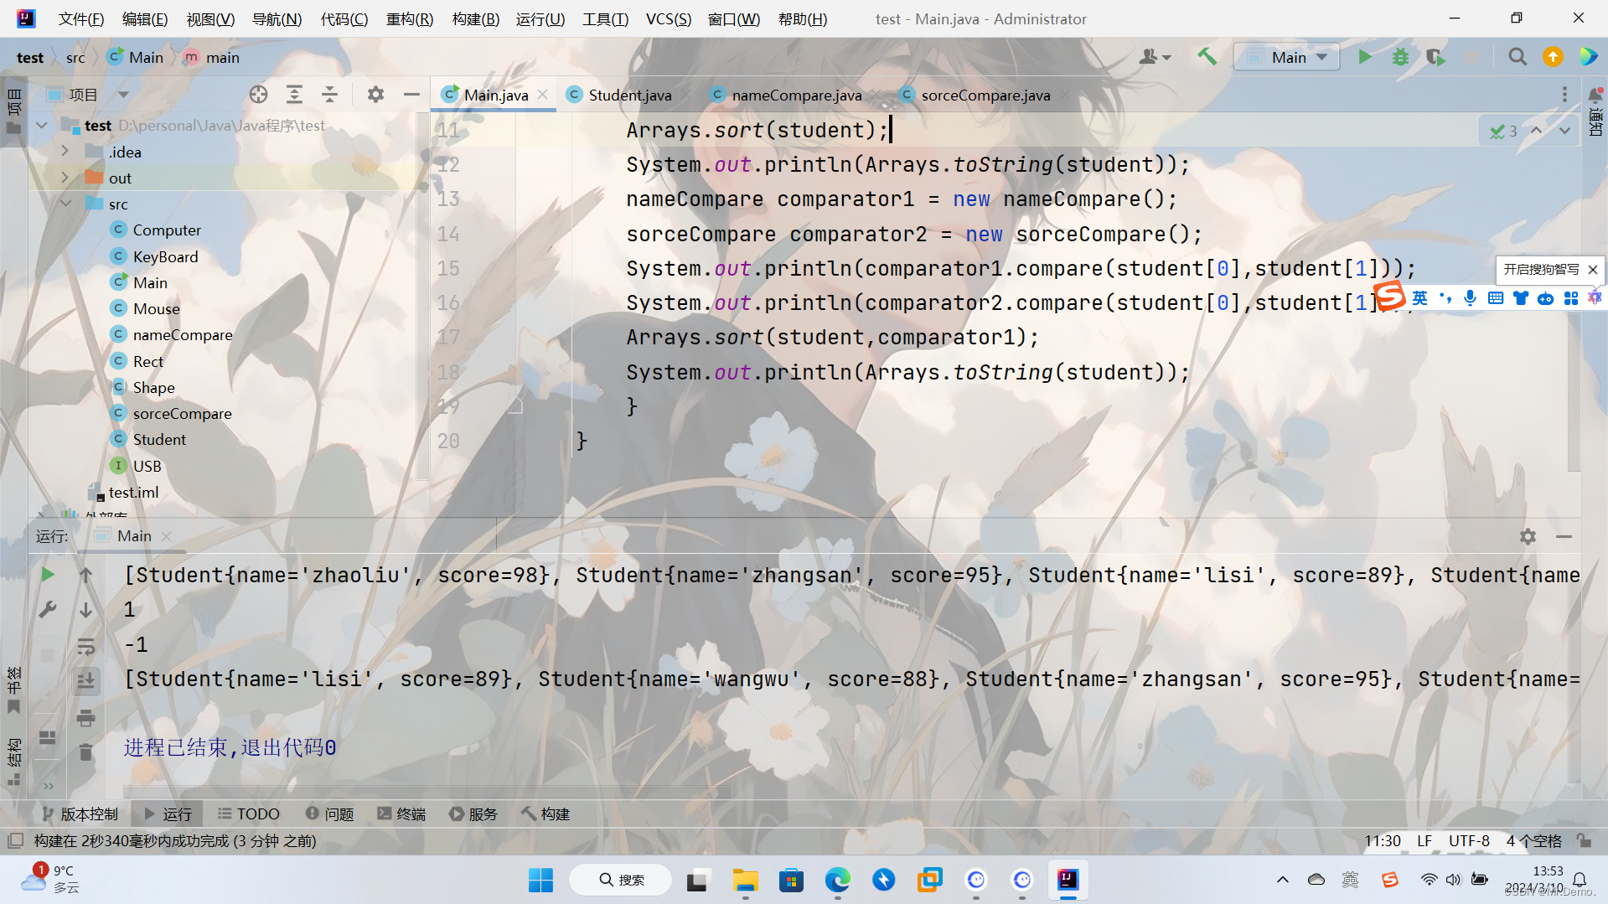Toggle read-only lock in status bar
Viewport: 1608px width, 904px height.
click(x=1584, y=840)
